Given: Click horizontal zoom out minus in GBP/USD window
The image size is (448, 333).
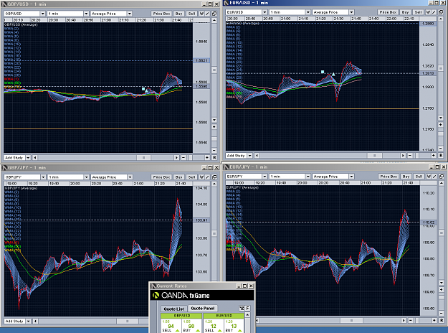Looking at the screenshot, I should click(x=184, y=158).
